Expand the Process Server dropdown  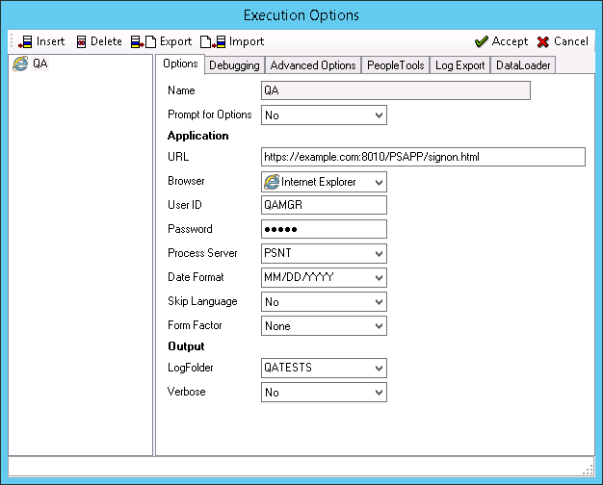coord(379,254)
